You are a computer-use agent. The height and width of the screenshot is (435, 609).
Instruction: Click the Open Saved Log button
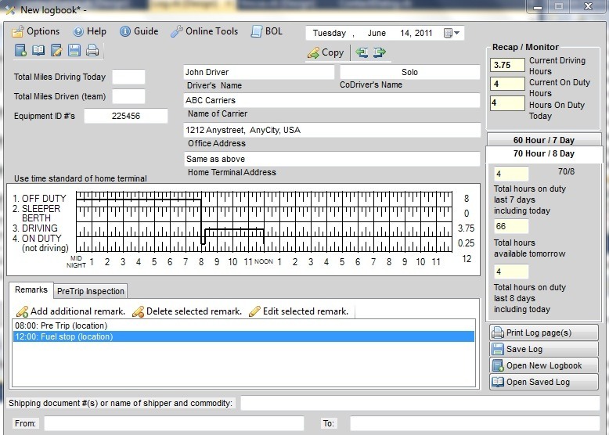(544, 382)
